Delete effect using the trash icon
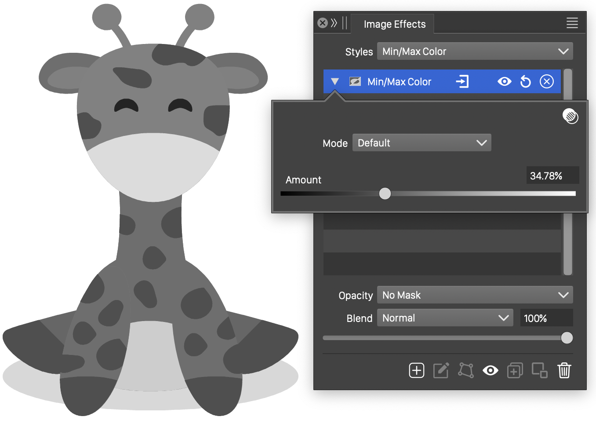 point(564,370)
